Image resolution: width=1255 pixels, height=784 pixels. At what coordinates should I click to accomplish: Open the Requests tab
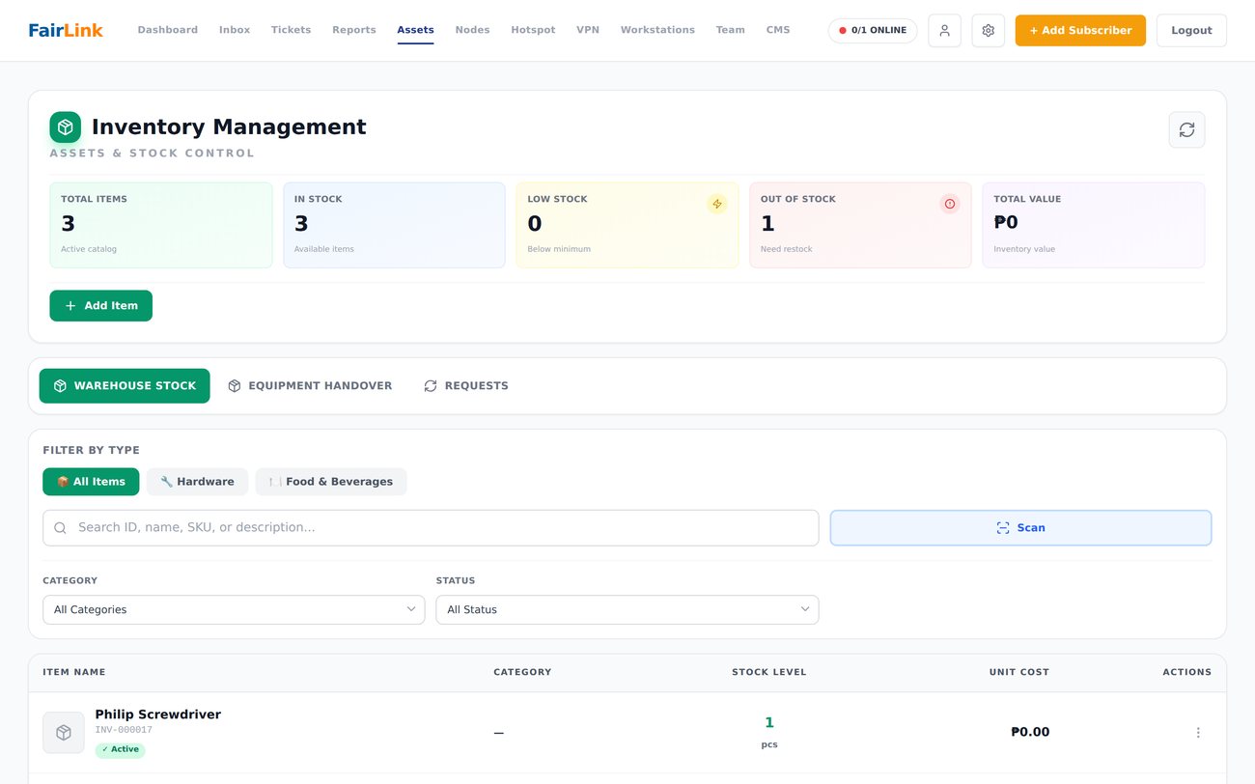point(466,386)
